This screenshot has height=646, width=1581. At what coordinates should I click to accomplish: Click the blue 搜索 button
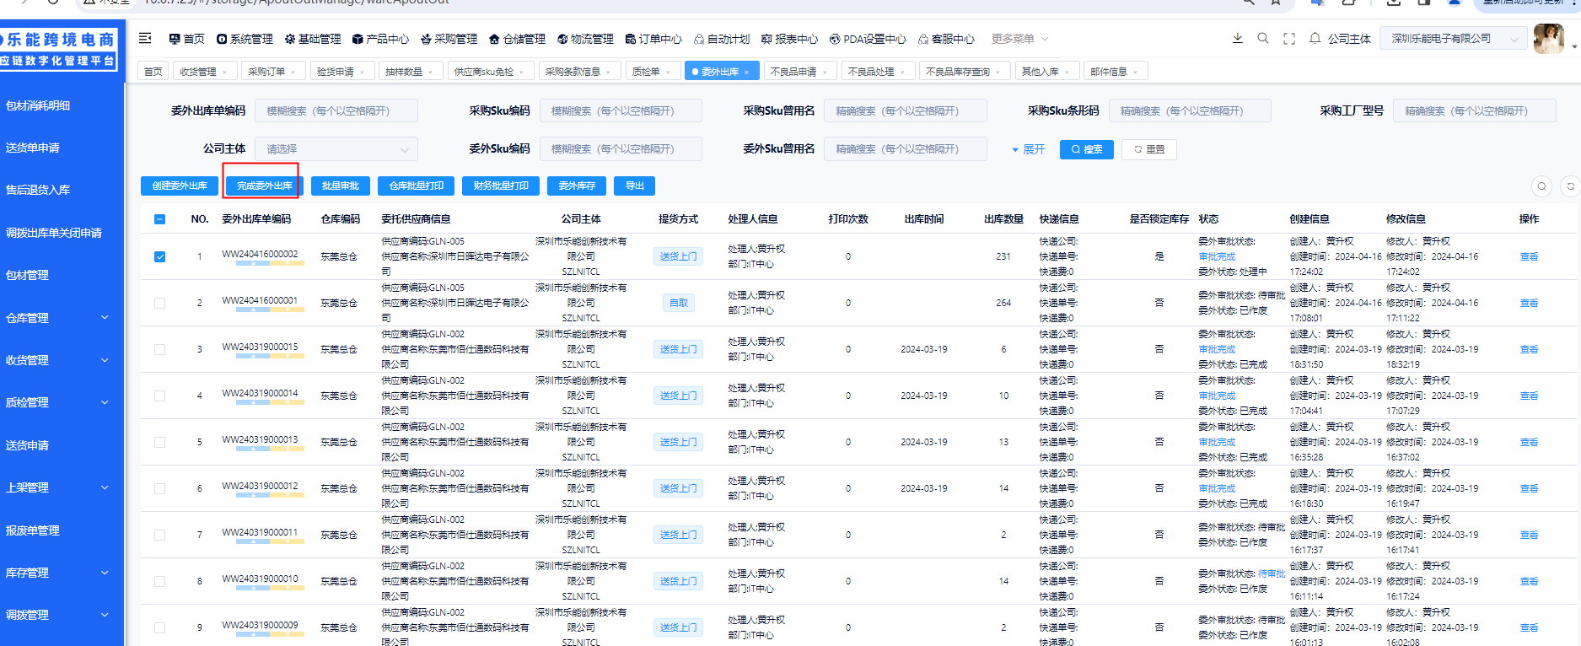pos(1087,149)
